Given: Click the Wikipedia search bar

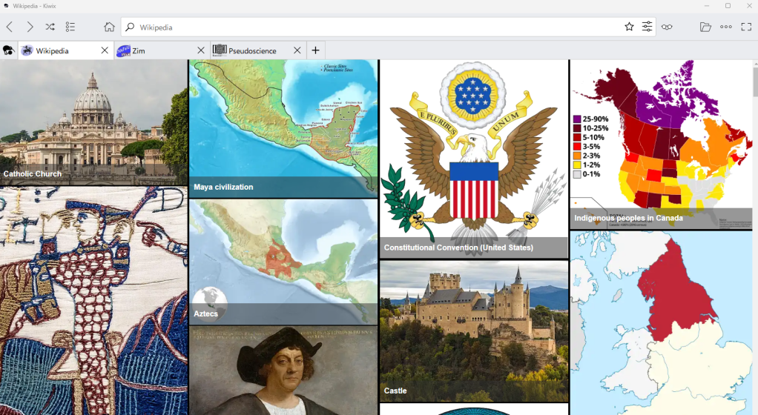Looking at the screenshot, I should pyautogui.click(x=371, y=27).
